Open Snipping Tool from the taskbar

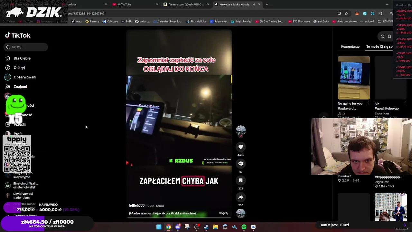click(187, 227)
